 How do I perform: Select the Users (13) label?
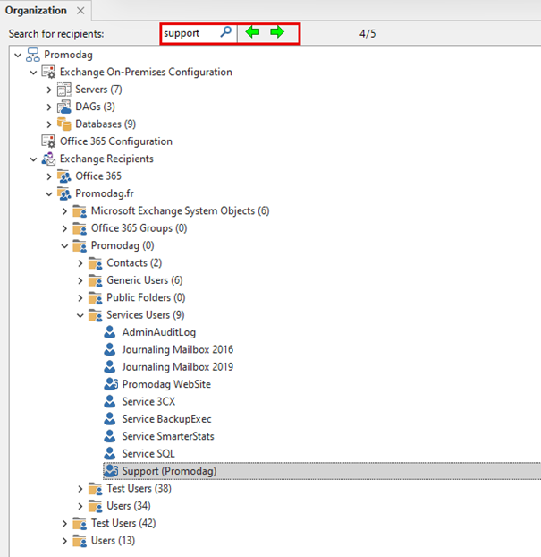pyautogui.click(x=114, y=541)
